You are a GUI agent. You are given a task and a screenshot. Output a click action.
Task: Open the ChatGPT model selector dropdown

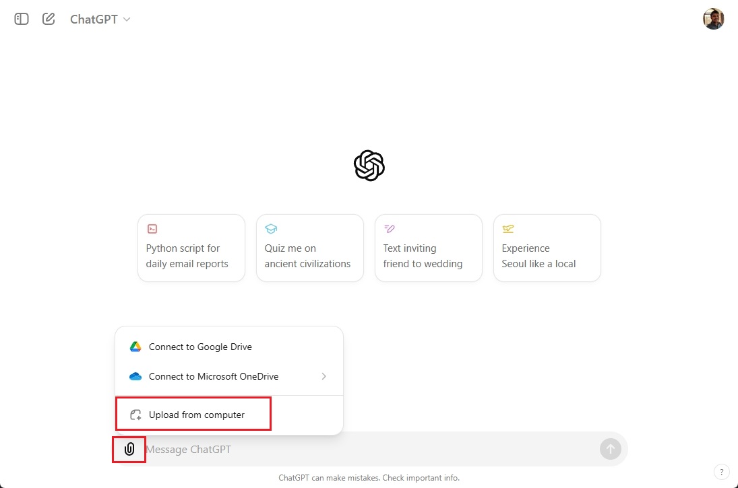click(100, 19)
